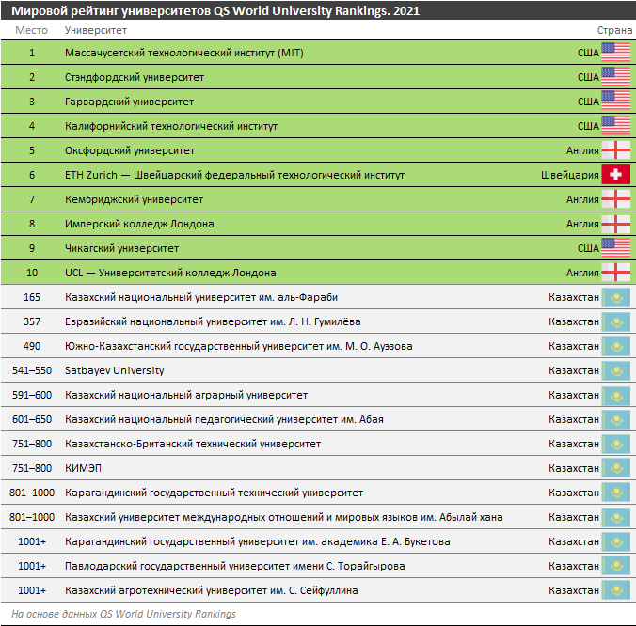Image resolution: width=636 pixels, height=626 pixels.
Task: Click the USA flag in the Chicago University row
Action: click(x=615, y=248)
